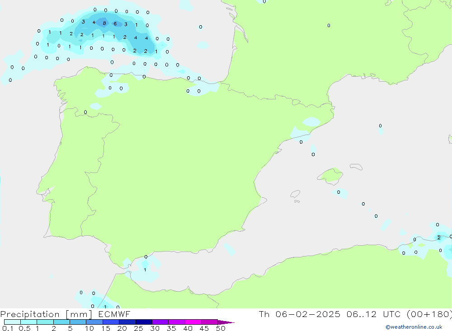Click the '0.1' legend scale label

coord(8,328)
